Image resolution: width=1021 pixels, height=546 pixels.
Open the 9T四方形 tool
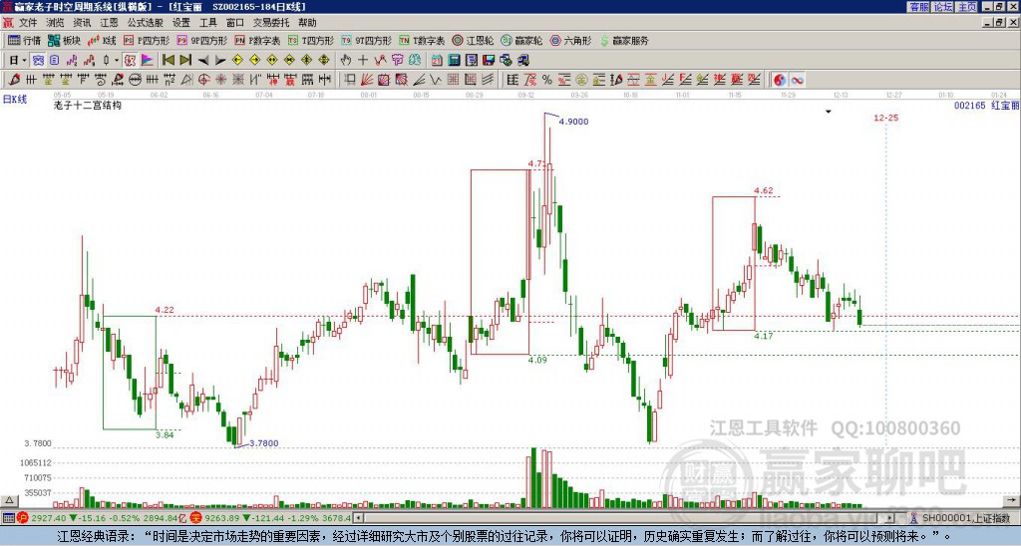pos(366,40)
